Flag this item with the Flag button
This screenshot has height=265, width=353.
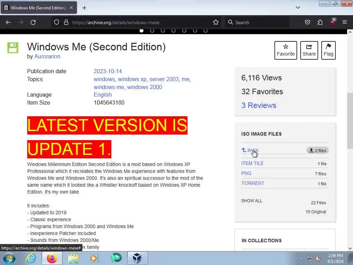[329, 50]
